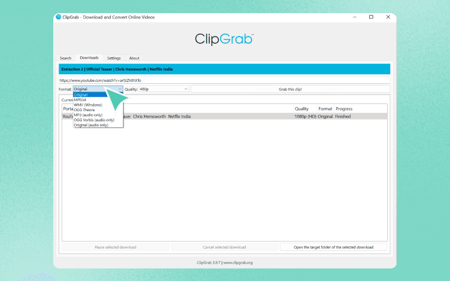Open the Quality dropdown showing 480p
450x281 pixels.
(164, 89)
